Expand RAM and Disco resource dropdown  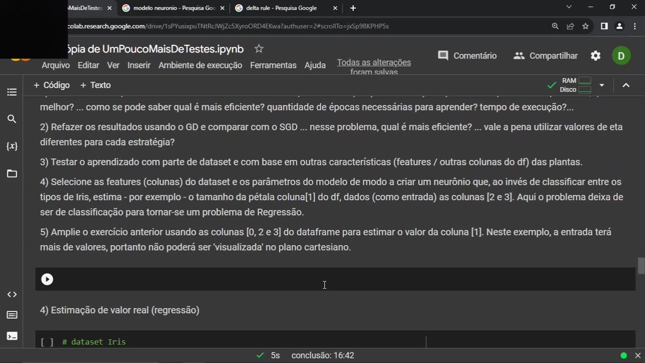[x=602, y=85]
